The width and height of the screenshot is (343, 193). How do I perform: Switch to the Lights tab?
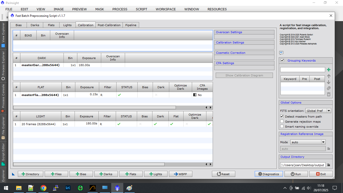tap(67, 25)
